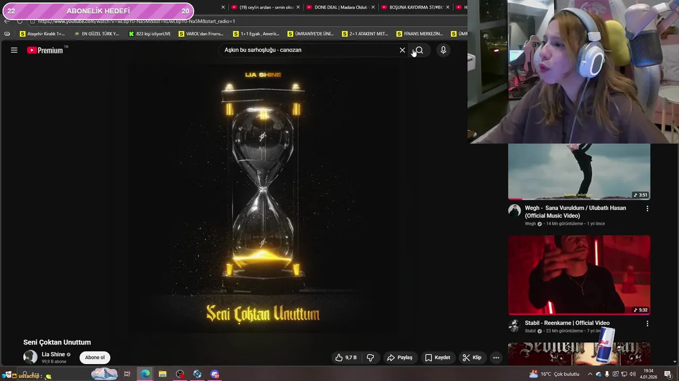This screenshot has width=679, height=381.
Task: Save the video with Kaydet
Action: pos(438,358)
